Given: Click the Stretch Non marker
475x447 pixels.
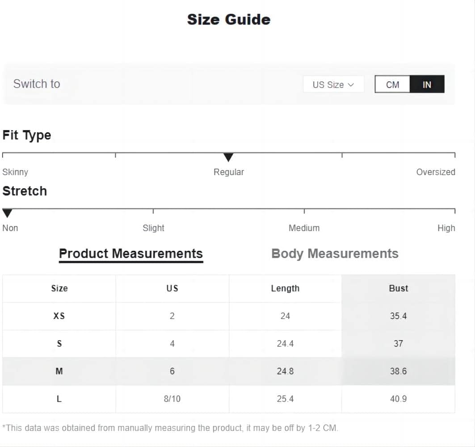Looking at the screenshot, I should tap(7, 213).
